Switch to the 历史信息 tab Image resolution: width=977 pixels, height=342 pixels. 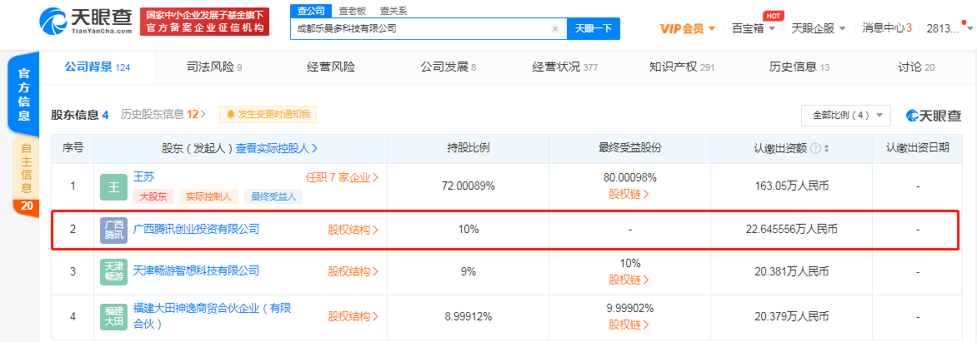pos(799,67)
